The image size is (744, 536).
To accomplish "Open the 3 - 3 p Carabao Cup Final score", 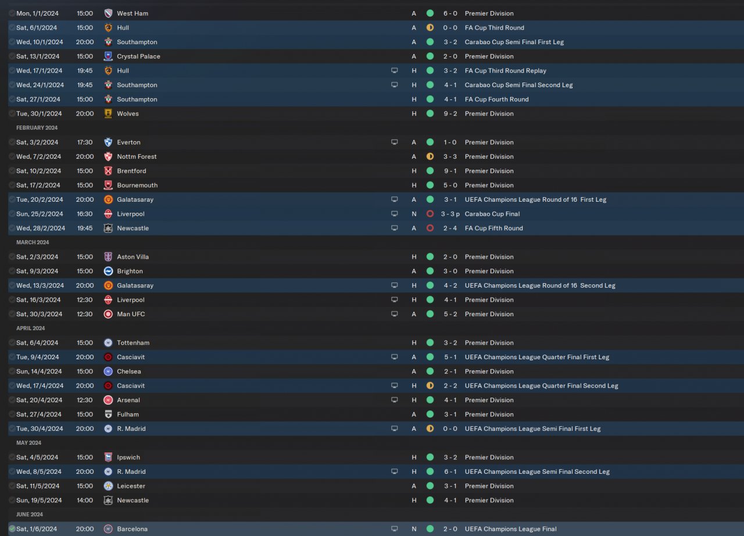I will 451,214.
